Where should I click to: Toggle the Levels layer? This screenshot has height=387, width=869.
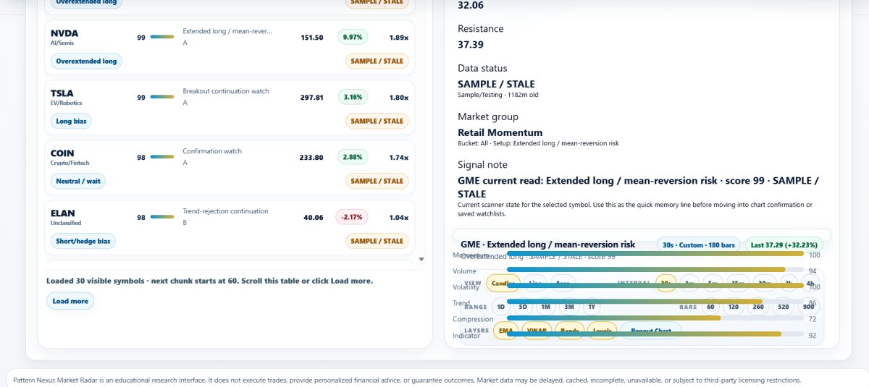[x=603, y=331]
